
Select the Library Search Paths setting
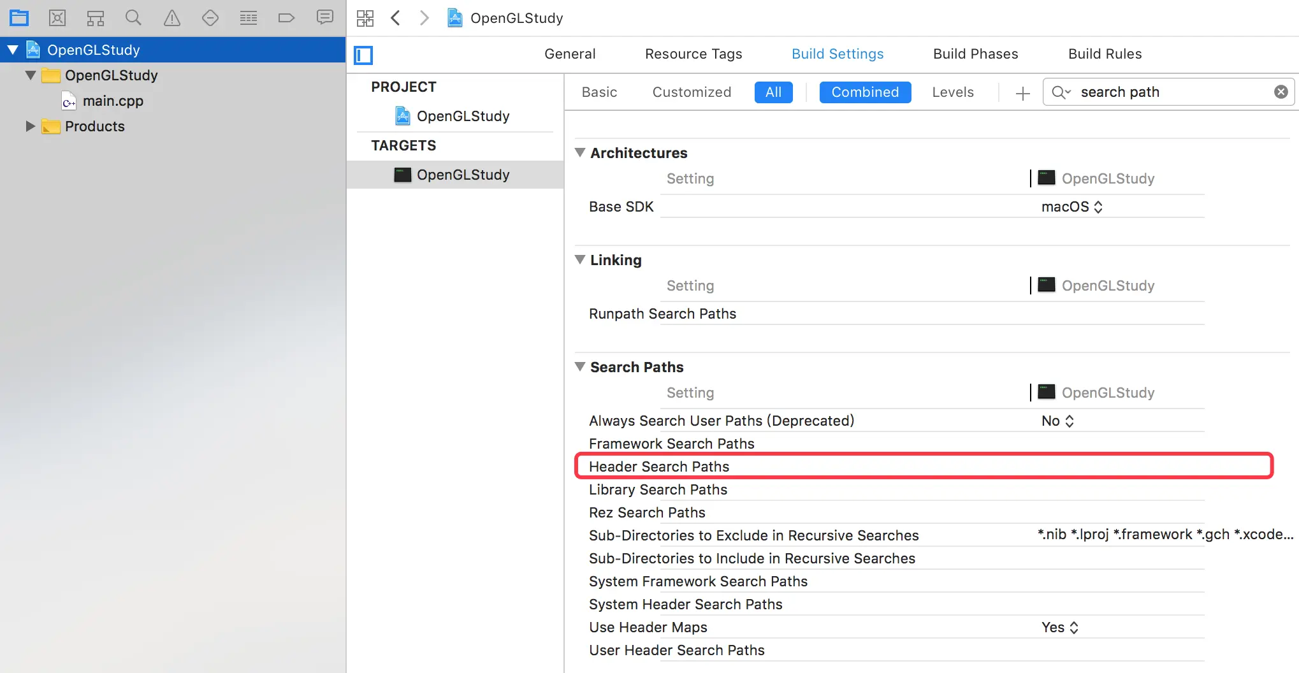[658, 489]
